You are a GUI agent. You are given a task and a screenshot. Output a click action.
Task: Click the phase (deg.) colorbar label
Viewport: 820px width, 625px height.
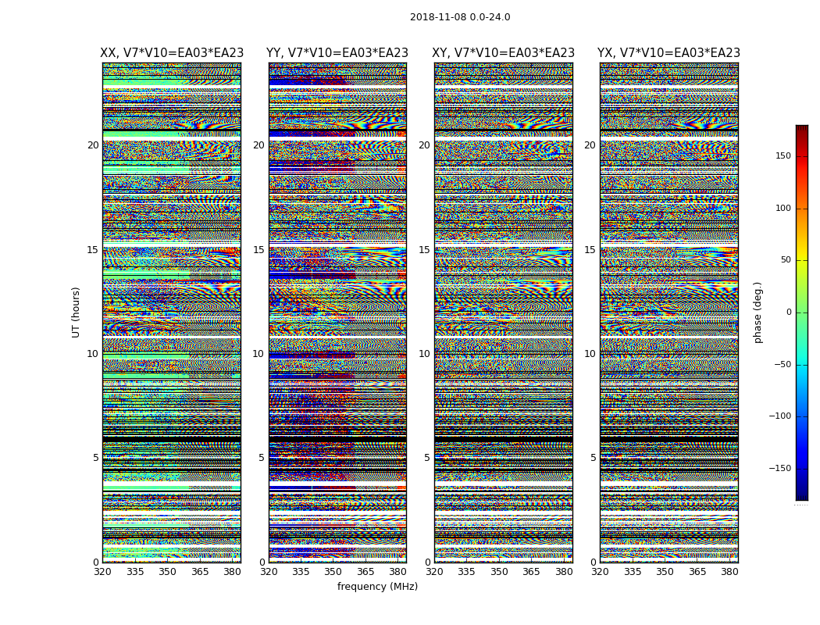pos(758,312)
